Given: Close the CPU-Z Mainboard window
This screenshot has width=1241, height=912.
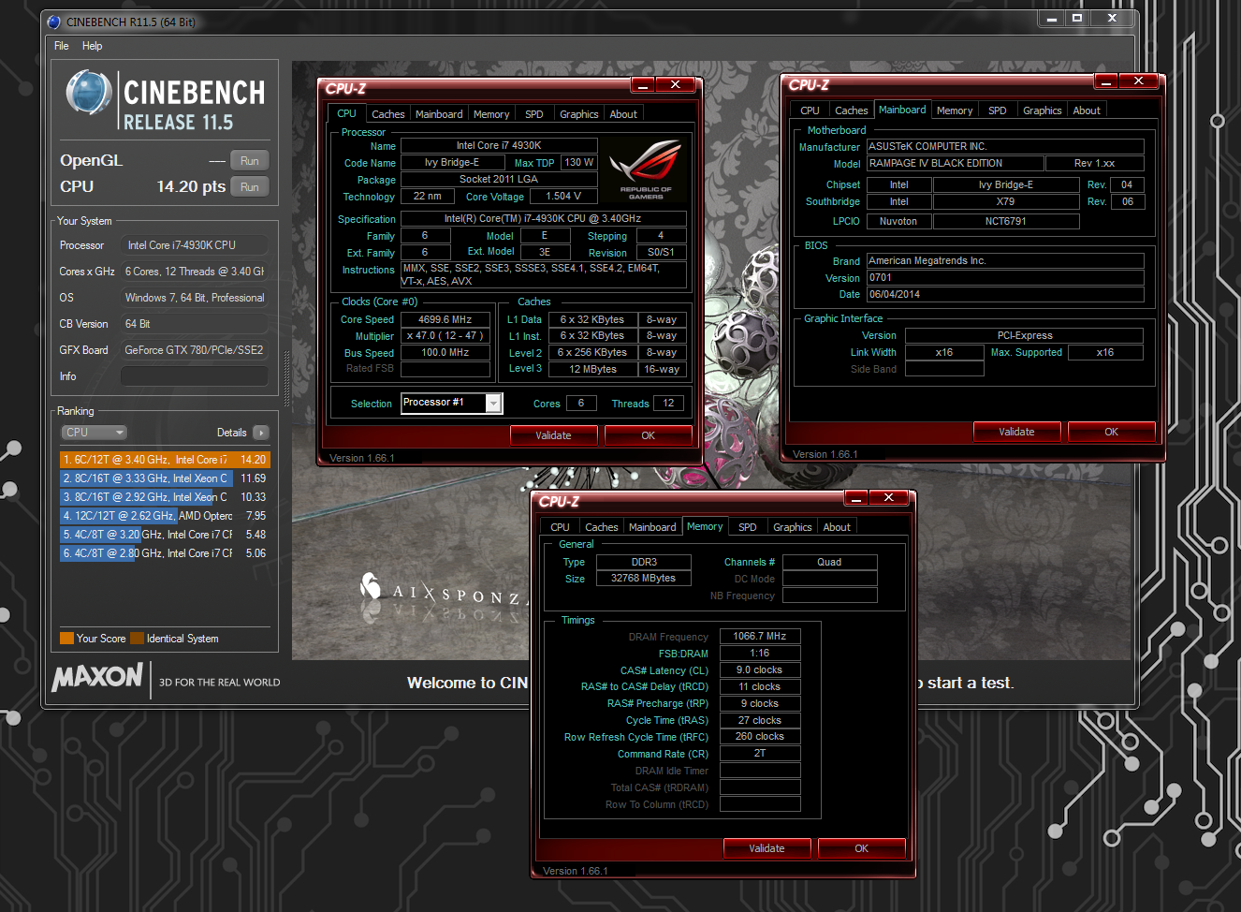Looking at the screenshot, I should point(1138,81).
